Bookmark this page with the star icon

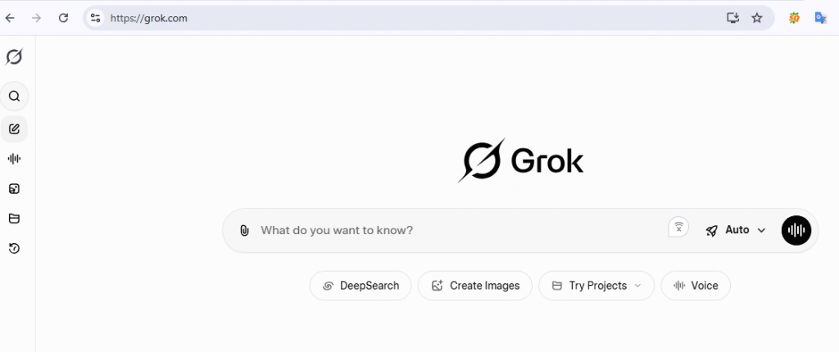[757, 17]
